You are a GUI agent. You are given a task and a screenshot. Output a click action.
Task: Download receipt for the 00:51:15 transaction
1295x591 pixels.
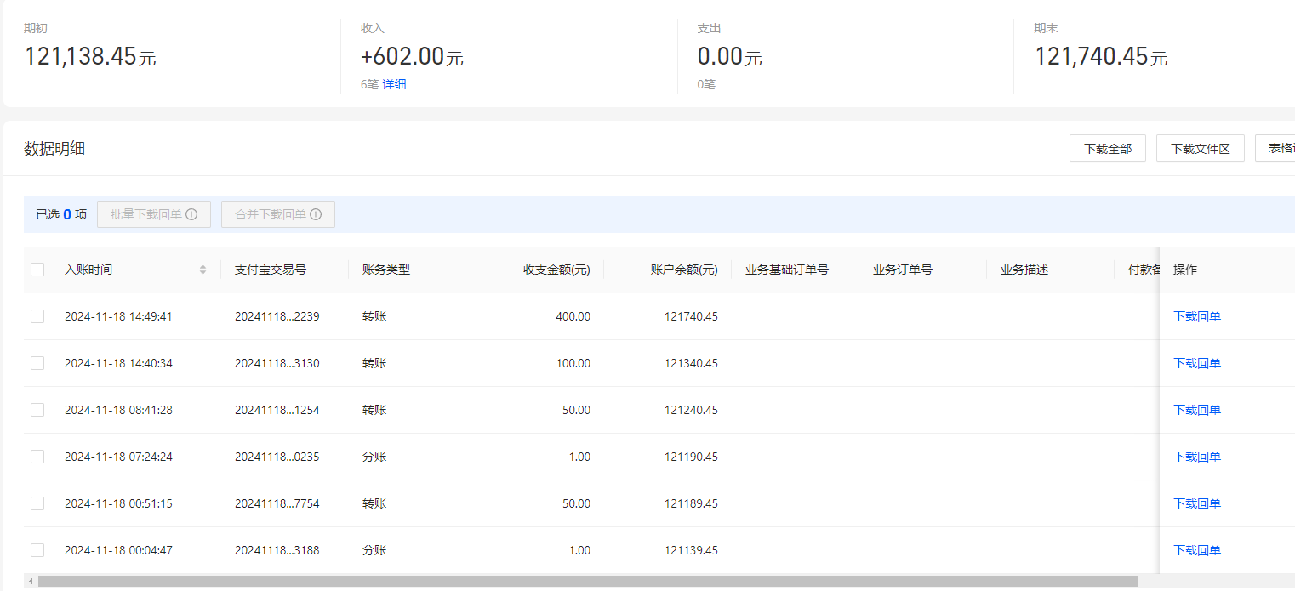pos(1197,503)
